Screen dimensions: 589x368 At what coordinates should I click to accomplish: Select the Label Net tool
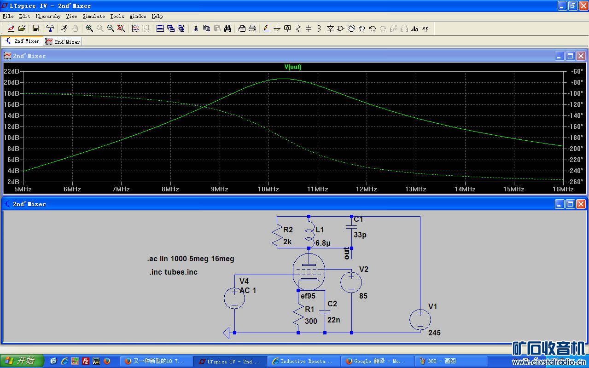pyautogui.click(x=288, y=29)
